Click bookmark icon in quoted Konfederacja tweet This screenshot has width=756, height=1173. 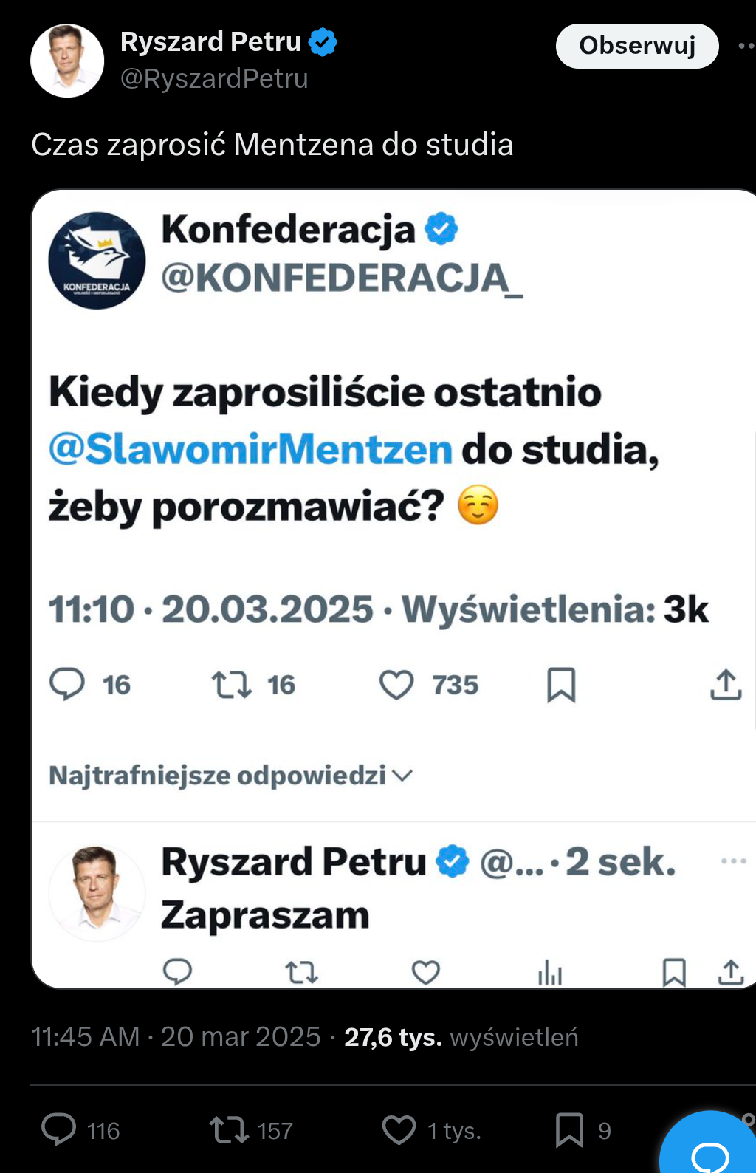(x=561, y=685)
